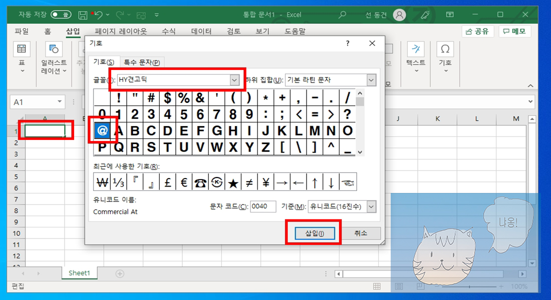The height and width of the screenshot is (300, 551).
Task: Select the # symbol in the grid
Action: [151, 97]
